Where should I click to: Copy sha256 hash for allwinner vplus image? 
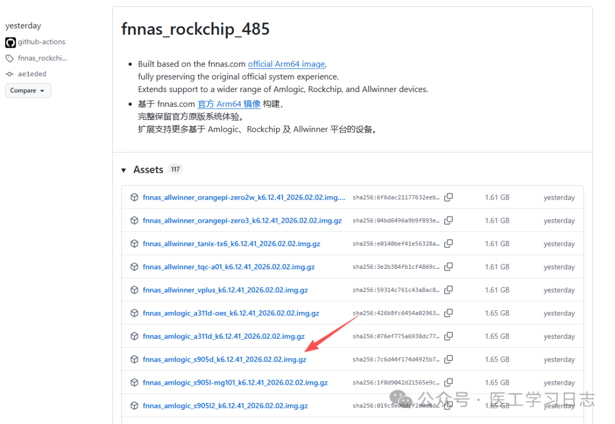click(449, 290)
